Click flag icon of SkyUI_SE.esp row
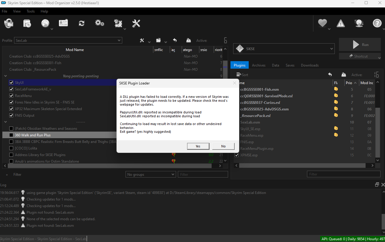 click(x=336, y=129)
